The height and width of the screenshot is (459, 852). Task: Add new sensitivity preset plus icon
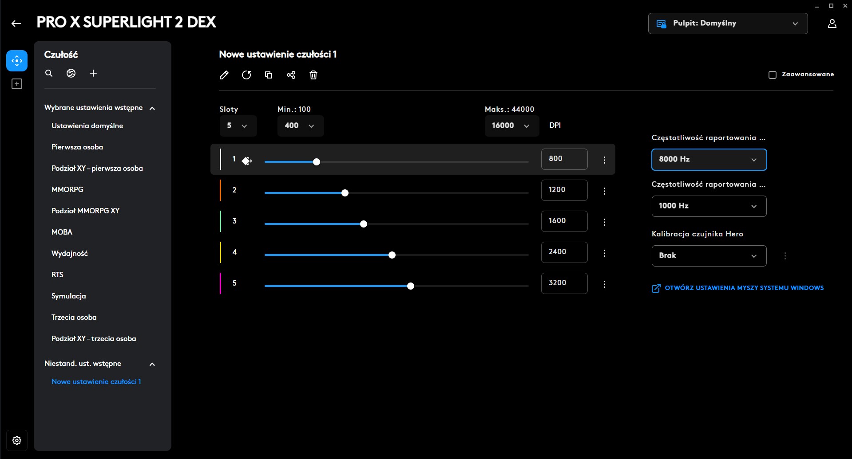pos(93,73)
